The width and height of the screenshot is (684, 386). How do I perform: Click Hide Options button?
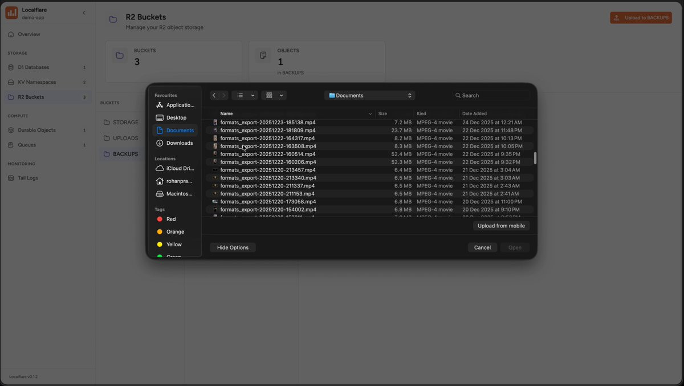click(x=233, y=247)
